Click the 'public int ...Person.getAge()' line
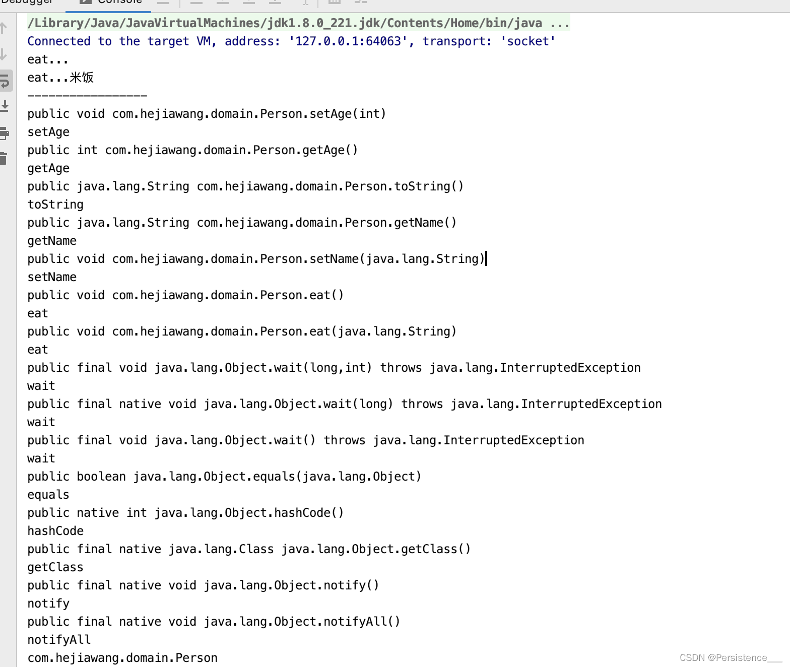 (192, 150)
